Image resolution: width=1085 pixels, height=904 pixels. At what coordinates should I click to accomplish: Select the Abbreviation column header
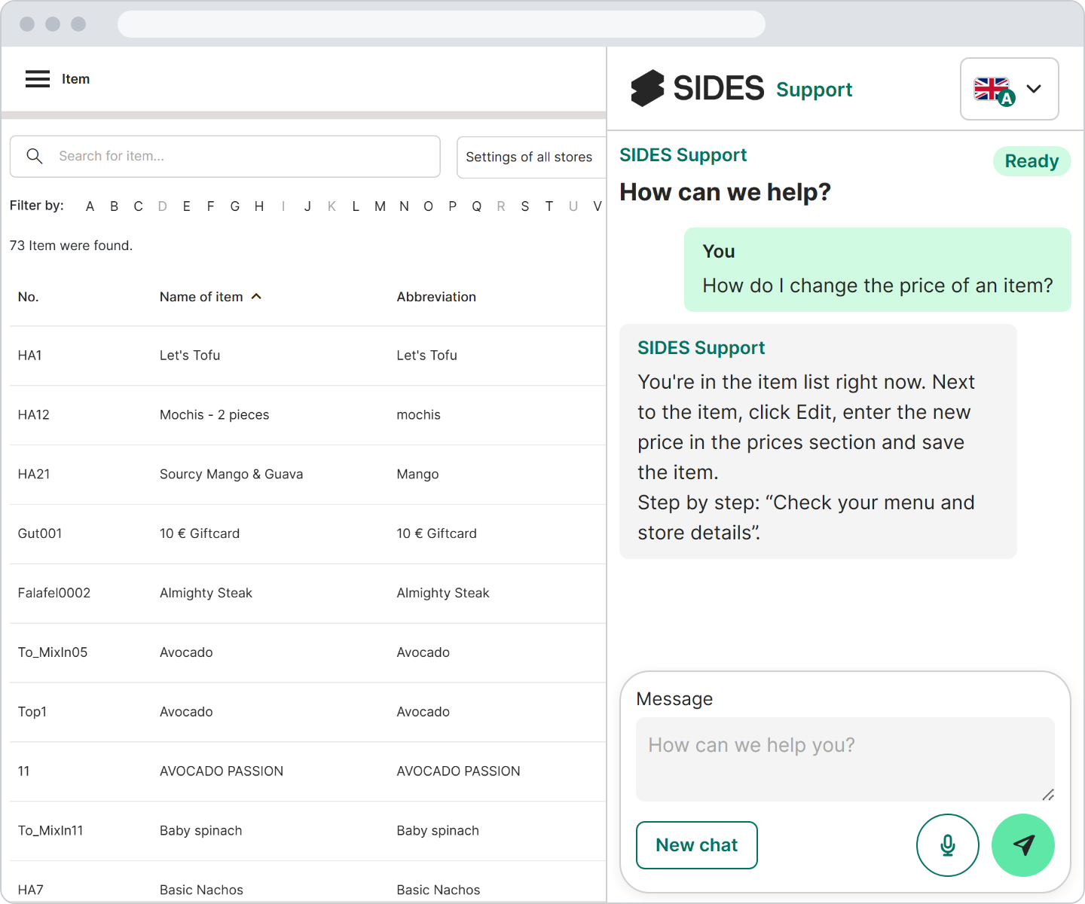click(x=436, y=297)
